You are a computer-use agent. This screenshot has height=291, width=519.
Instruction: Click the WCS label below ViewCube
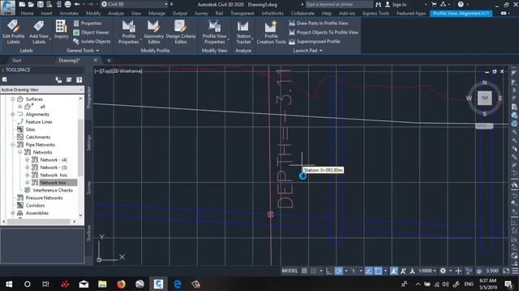tap(484, 126)
